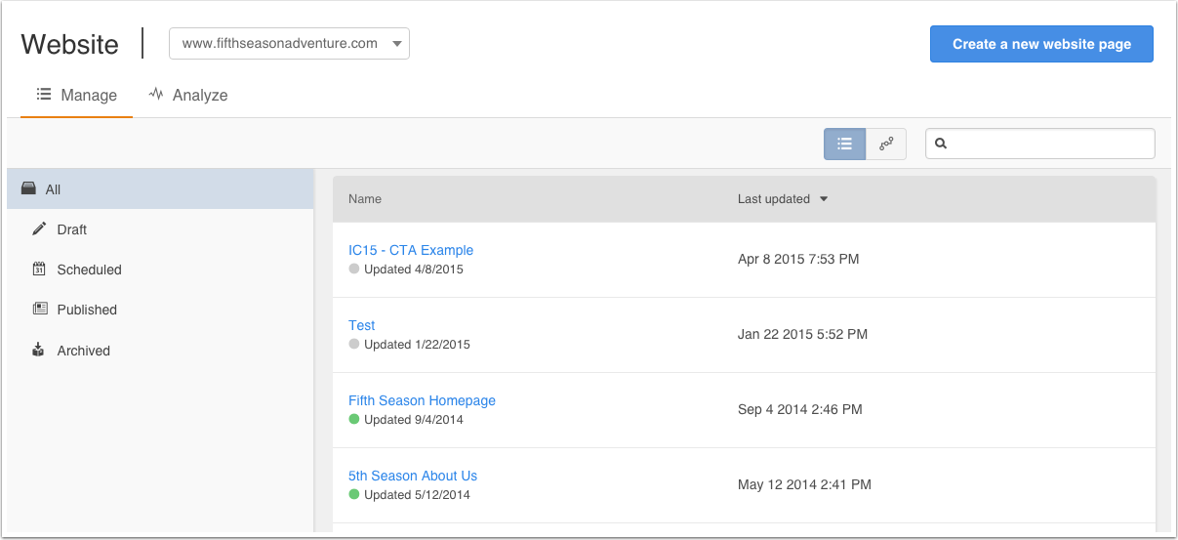The image size is (1178, 540).
Task: Click the list icon beside Manage
Action: pos(44,95)
